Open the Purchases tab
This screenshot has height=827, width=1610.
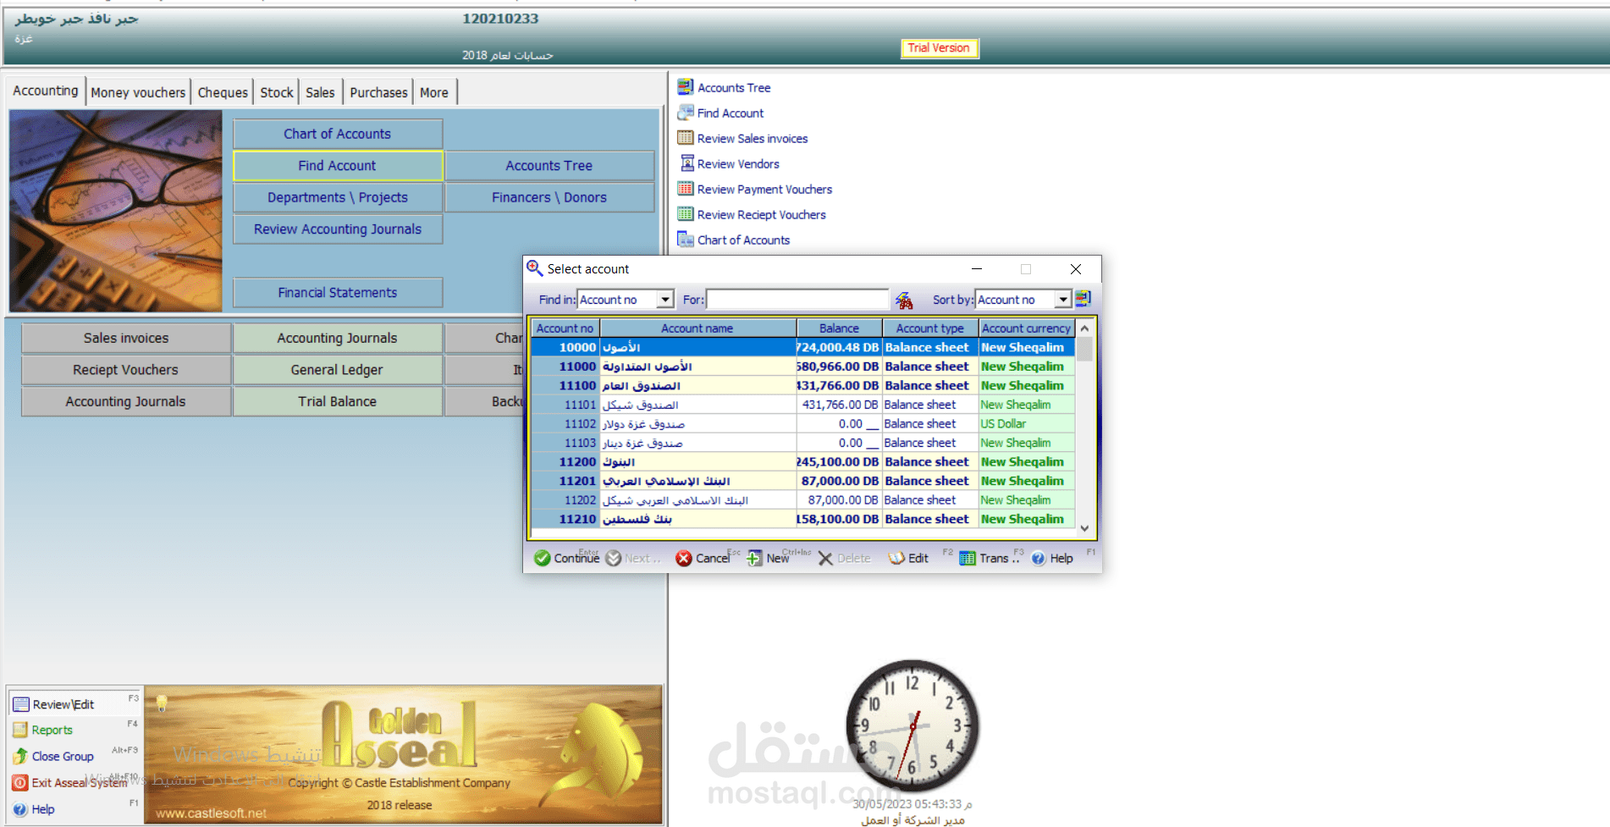378,92
